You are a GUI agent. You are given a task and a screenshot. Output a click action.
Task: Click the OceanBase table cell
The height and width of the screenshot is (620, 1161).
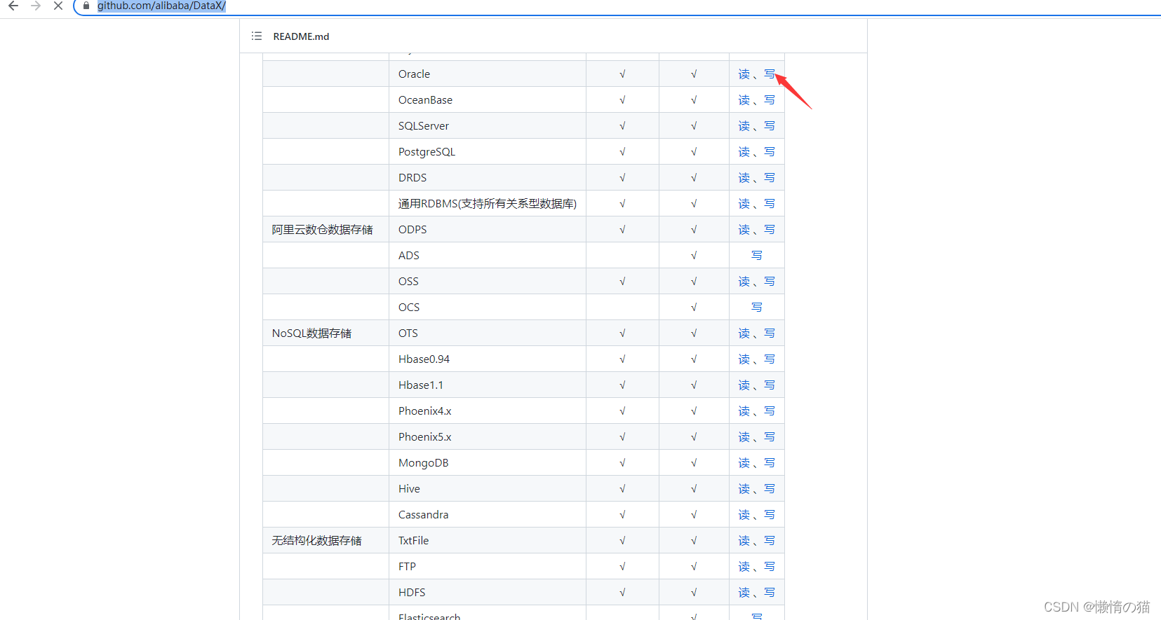point(488,100)
